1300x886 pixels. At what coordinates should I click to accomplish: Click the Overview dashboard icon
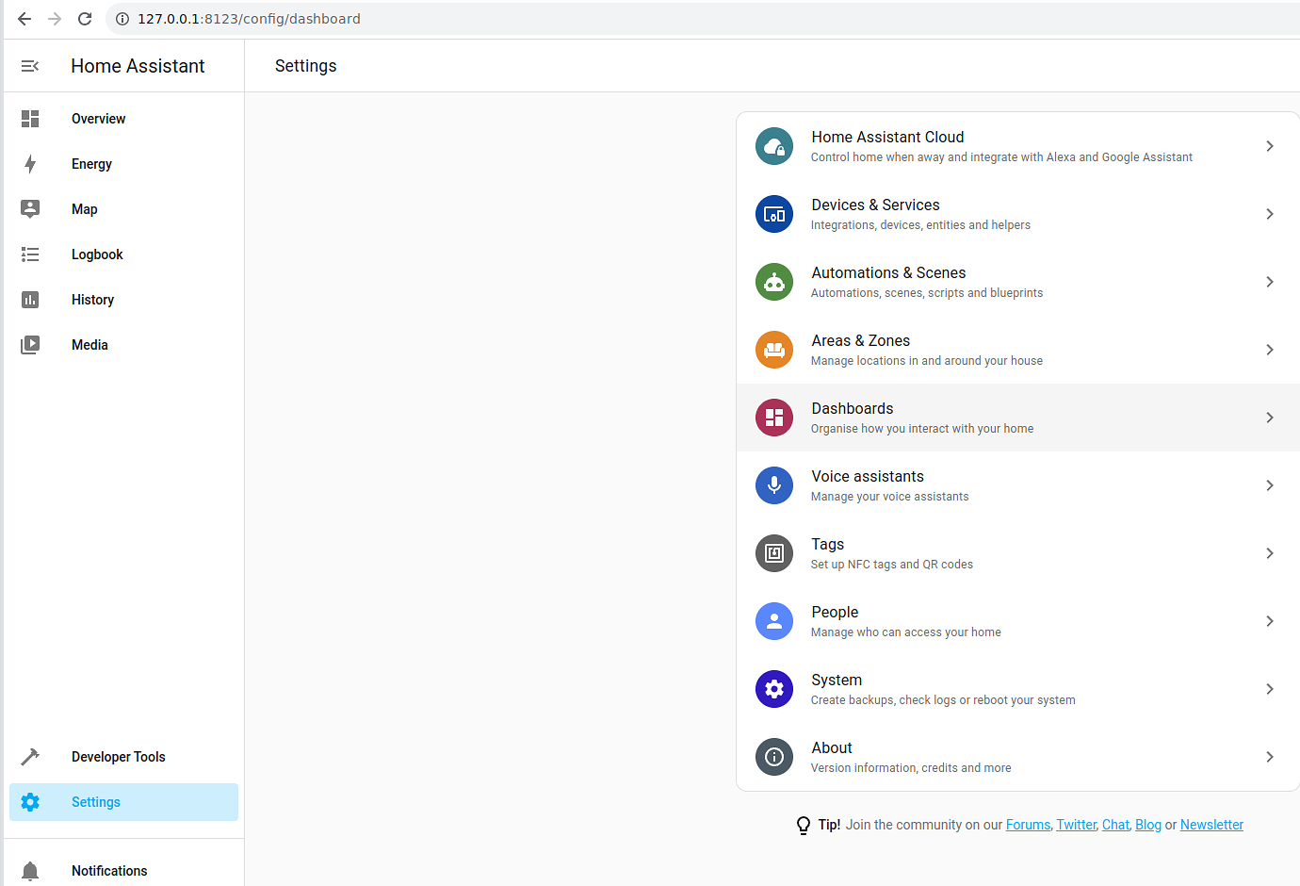29,118
